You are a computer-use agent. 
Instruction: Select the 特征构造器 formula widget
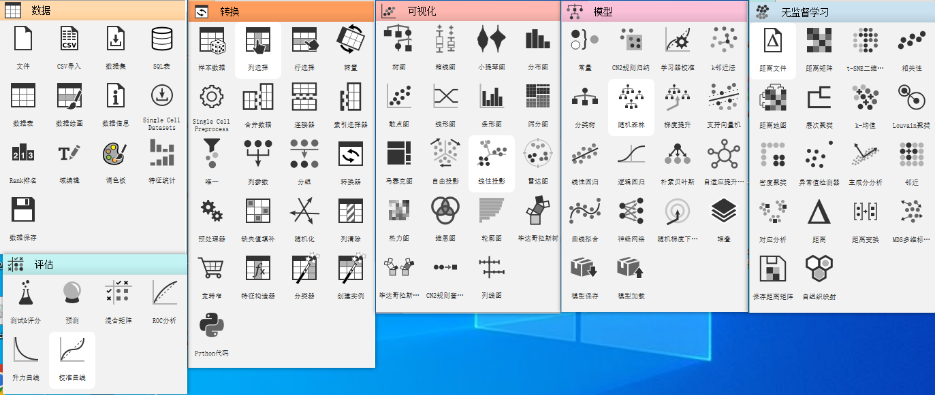258,268
